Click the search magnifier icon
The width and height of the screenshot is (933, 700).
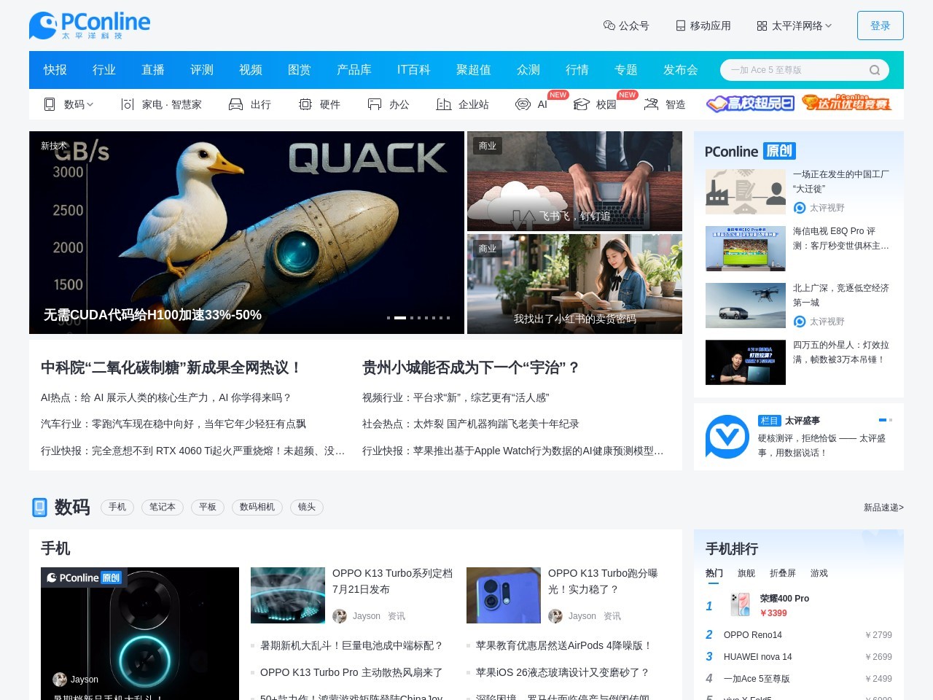pos(874,70)
